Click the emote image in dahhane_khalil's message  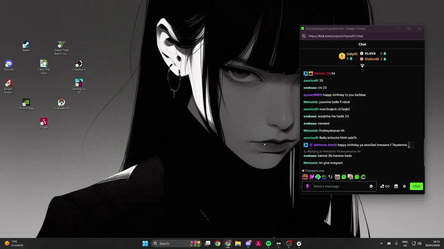point(411,145)
